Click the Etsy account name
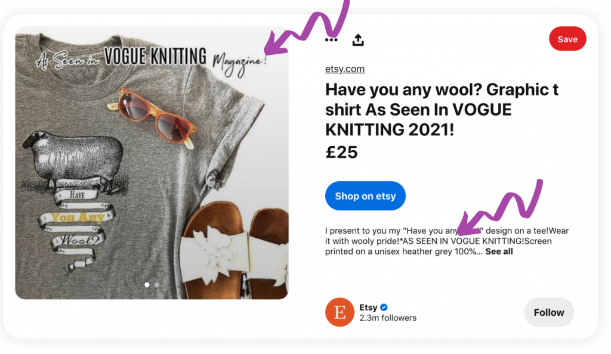Image resolution: width=611 pixels, height=354 pixels. (368, 308)
